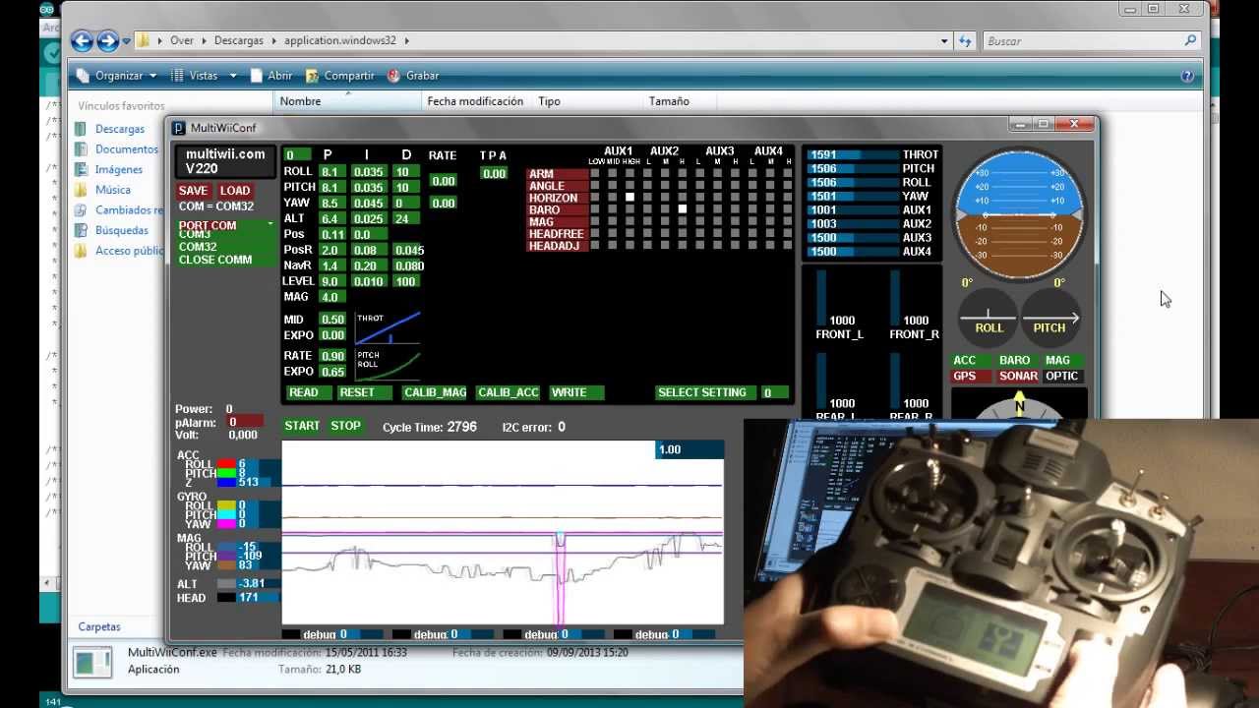Click the MultiWiiConf title bar icon
1259x708 pixels.
tap(178, 128)
